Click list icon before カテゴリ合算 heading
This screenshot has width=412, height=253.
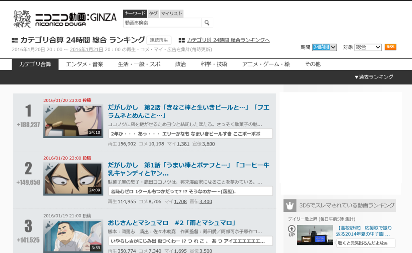pyautogui.click(x=15, y=40)
